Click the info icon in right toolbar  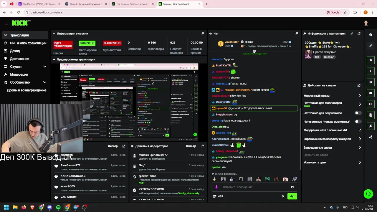(x=371, y=35)
